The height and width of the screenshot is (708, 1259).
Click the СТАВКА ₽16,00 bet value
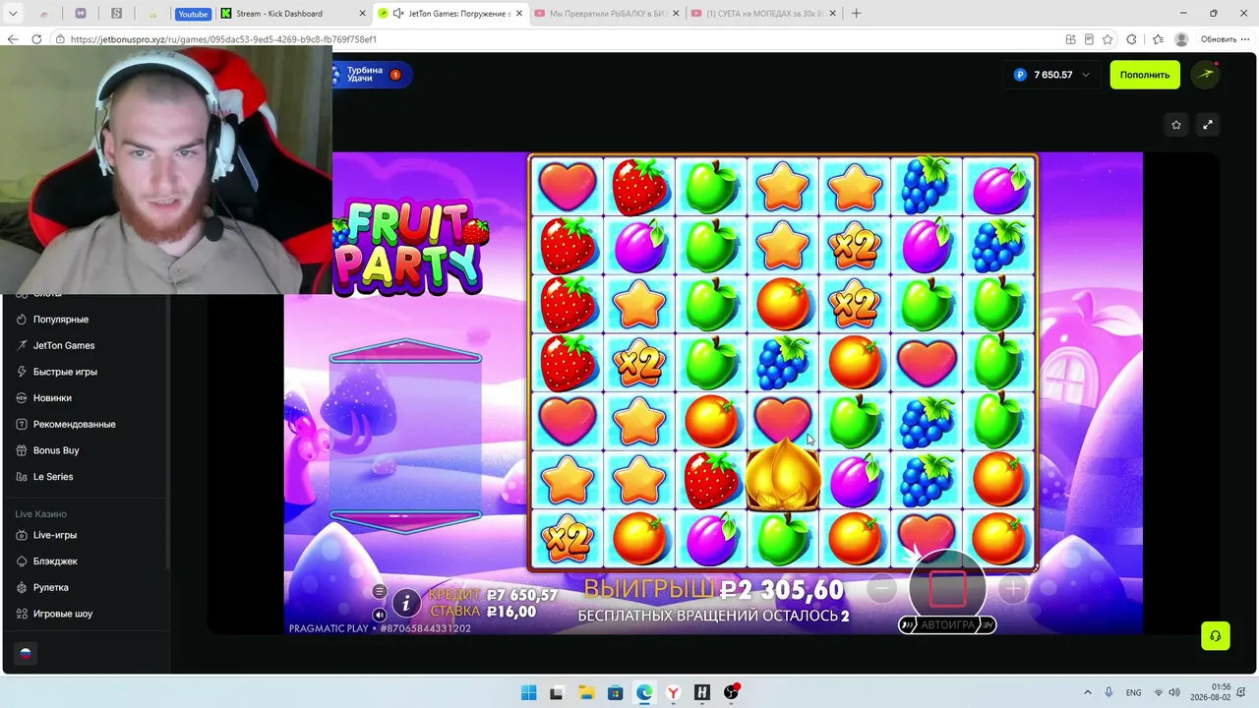point(482,612)
